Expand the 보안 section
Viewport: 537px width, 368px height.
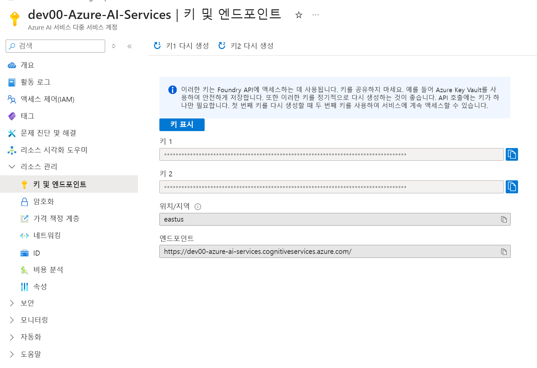pyautogui.click(x=12, y=303)
